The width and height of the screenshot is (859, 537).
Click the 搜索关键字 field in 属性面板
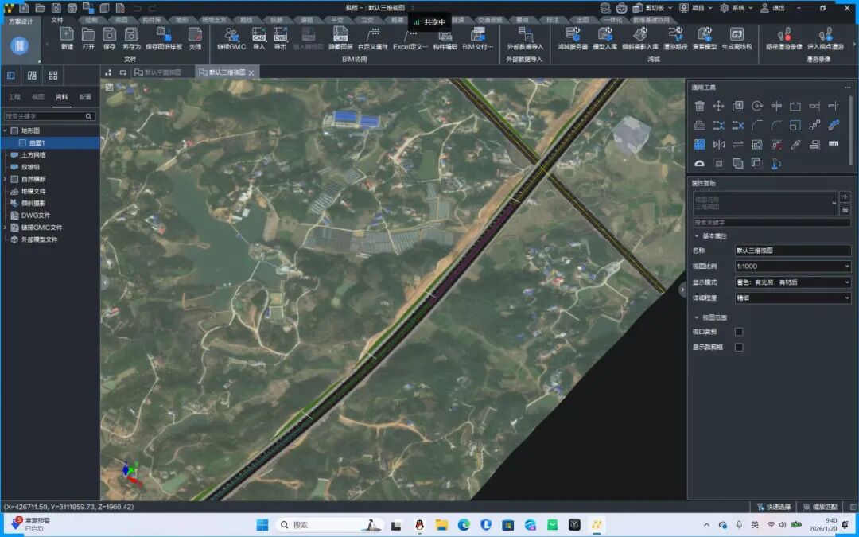point(772,223)
